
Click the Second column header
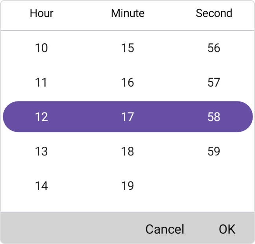point(214,13)
